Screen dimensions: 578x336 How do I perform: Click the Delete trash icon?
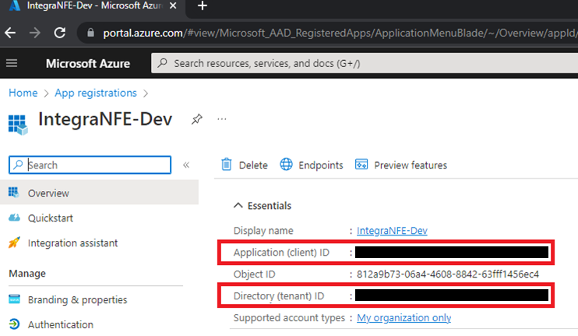(x=227, y=164)
